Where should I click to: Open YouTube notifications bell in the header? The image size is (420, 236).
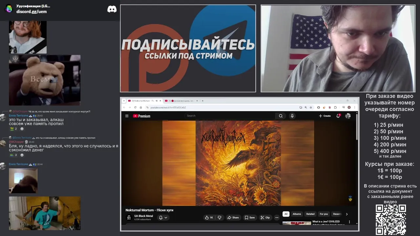coord(338,116)
